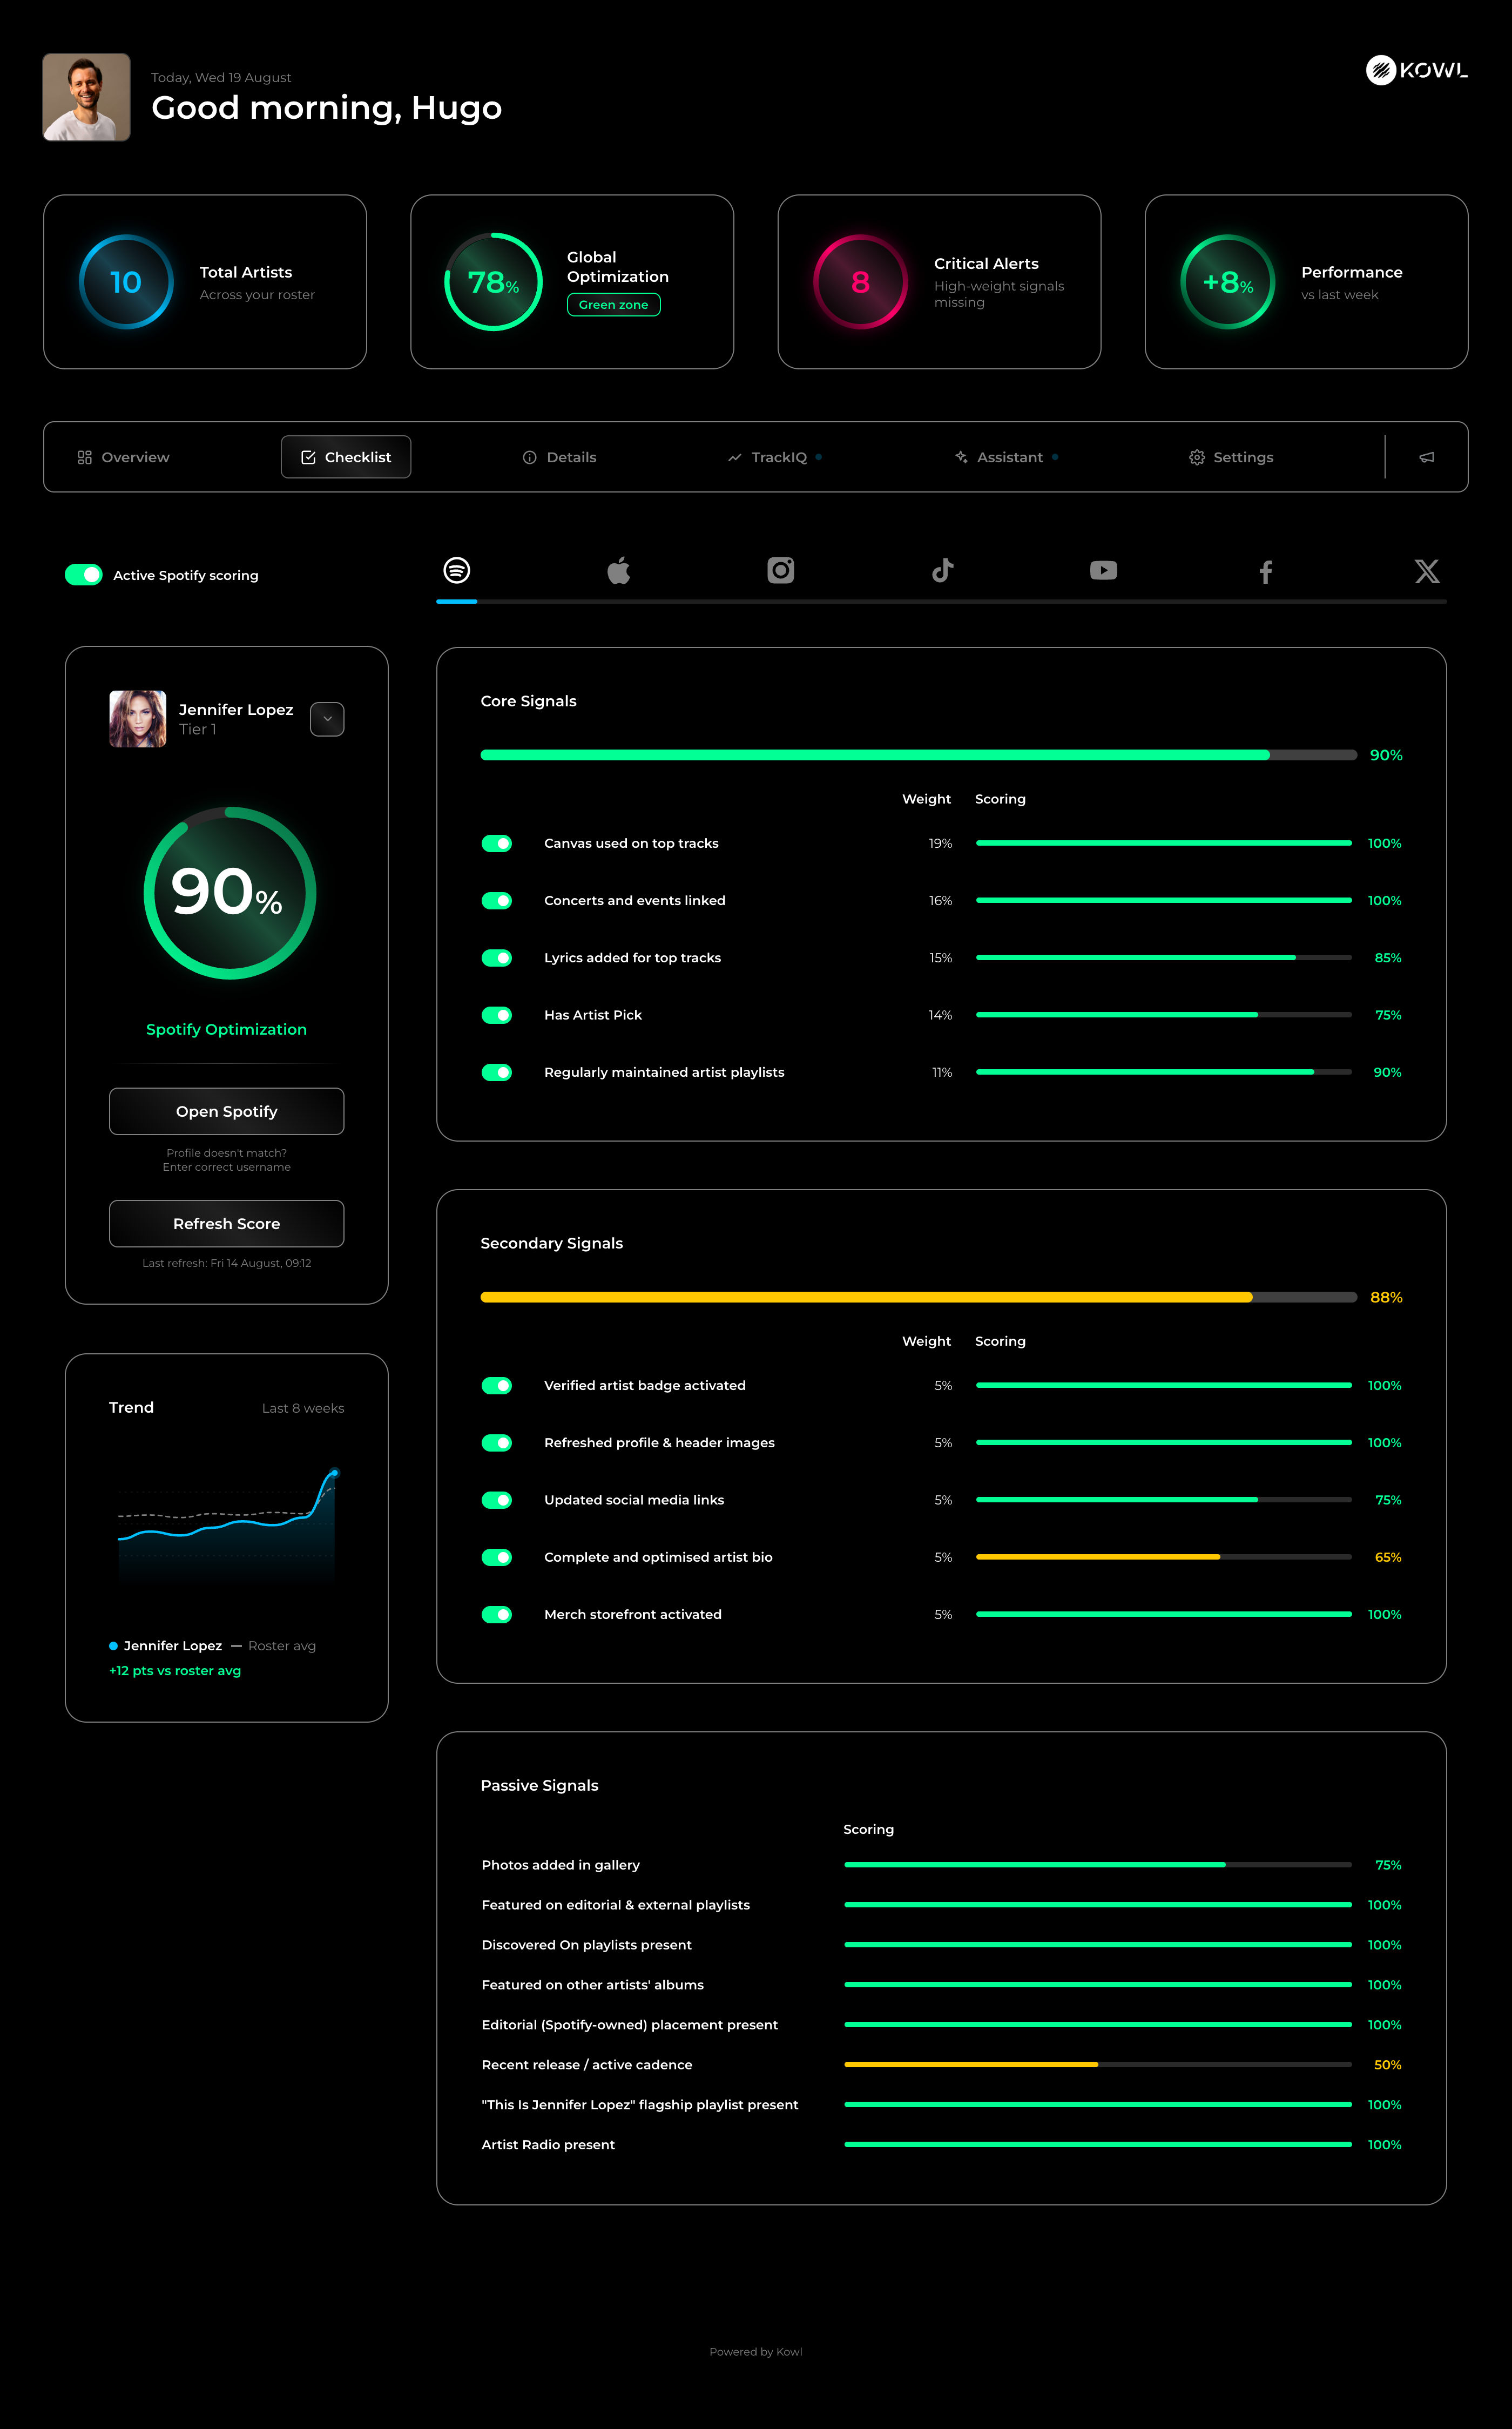Click the Open Spotify button
Viewport: 1512px width, 2429px height.
(x=227, y=1111)
